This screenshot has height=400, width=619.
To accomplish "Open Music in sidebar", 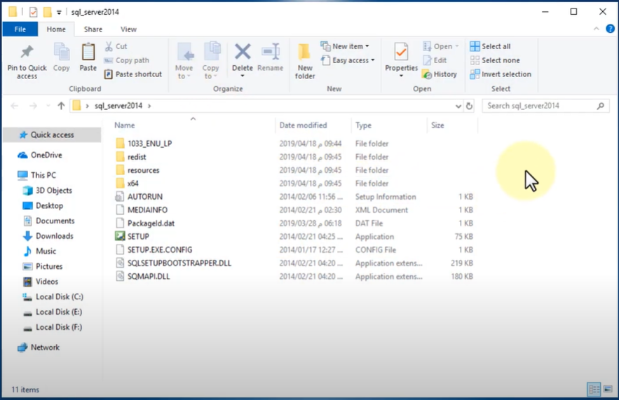I will 46,251.
